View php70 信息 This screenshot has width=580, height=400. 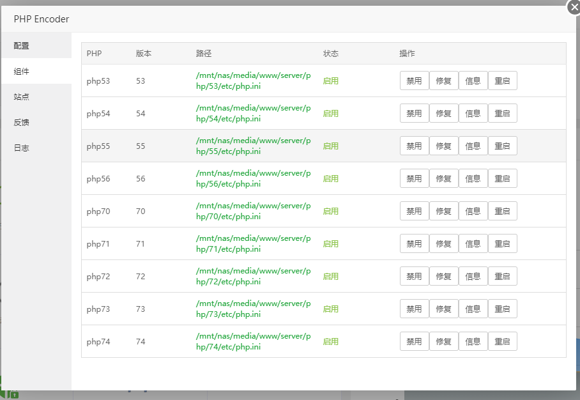coord(473,211)
